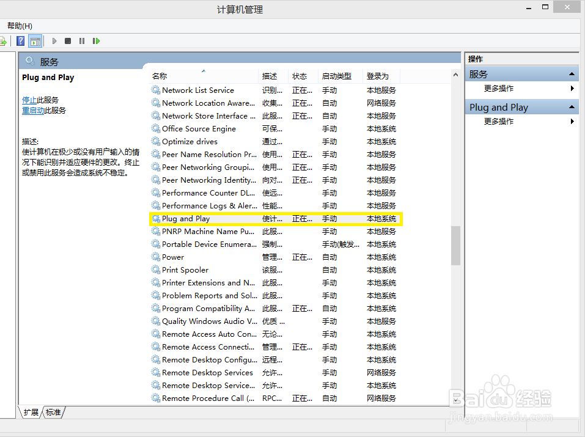Select Peer Networking Grouping service
This screenshot has height=437, width=585.
[274, 167]
